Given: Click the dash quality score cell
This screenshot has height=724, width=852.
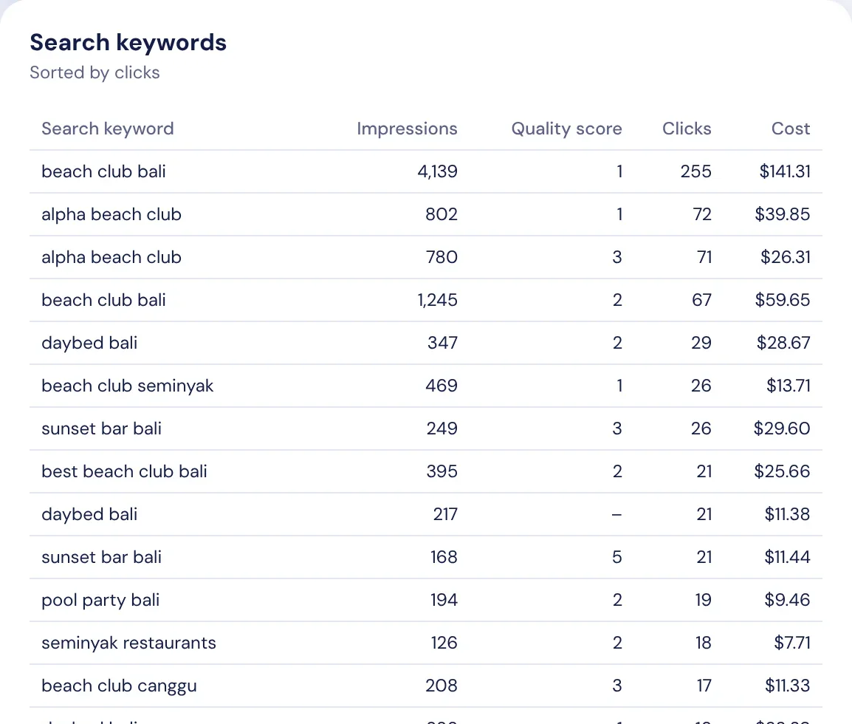Looking at the screenshot, I should pyautogui.click(x=616, y=514).
